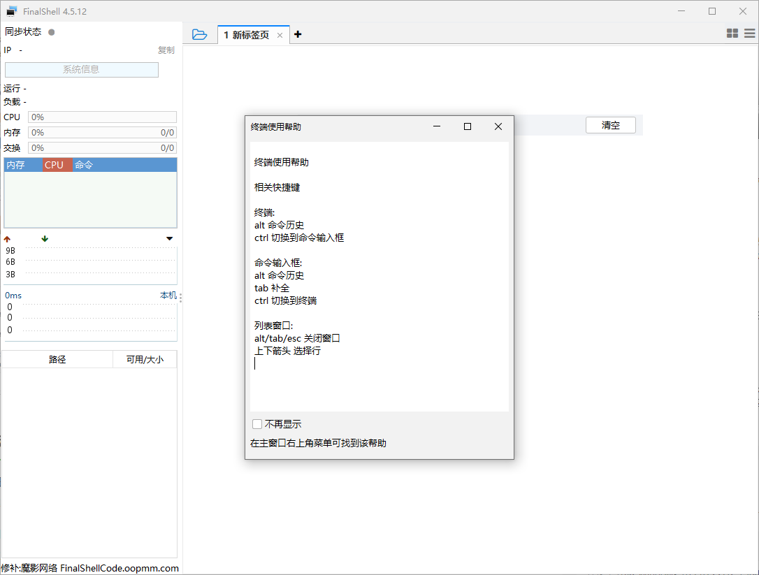
Task: Add a new tab with plus icon
Action: [x=298, y=34]
